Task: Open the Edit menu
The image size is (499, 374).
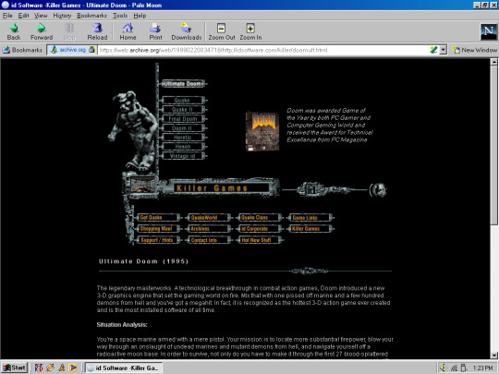Action: (23, 16)
